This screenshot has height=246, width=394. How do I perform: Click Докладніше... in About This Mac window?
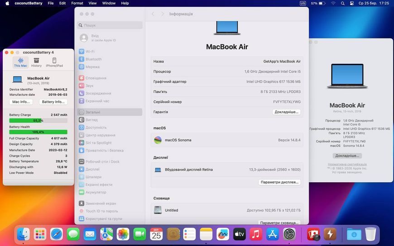[347, 156]
